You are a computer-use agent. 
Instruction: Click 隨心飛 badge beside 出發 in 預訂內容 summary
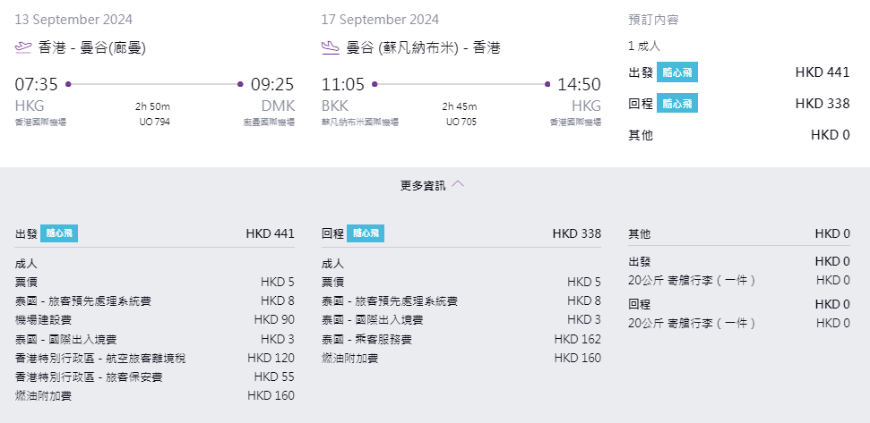676,73
